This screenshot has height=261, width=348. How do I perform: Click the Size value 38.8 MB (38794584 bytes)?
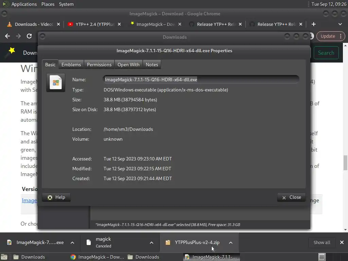[130, 100]
